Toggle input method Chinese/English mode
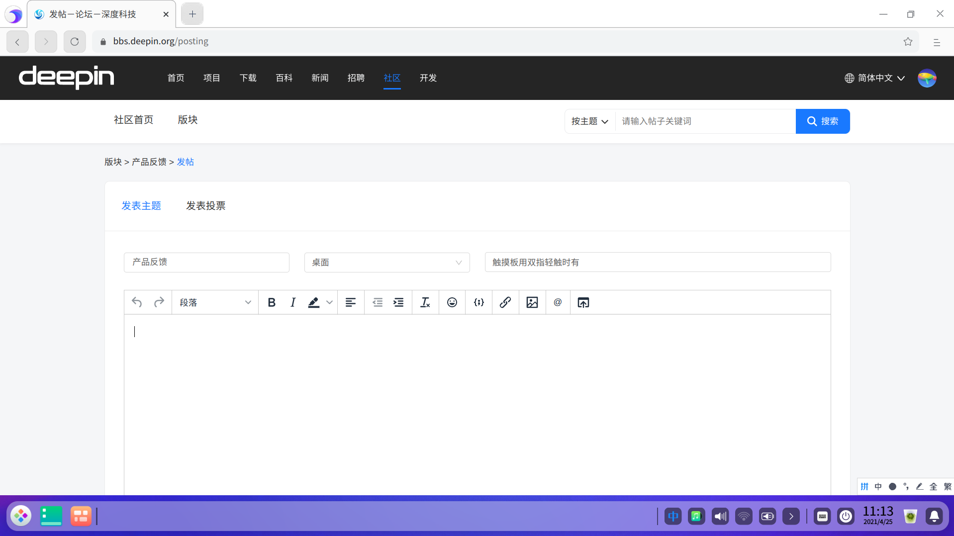 click(x=878, y=487)
